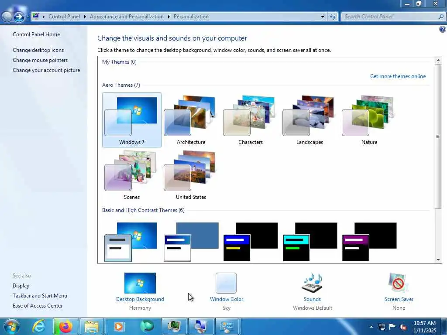Open the Windows Start button
Screen dimensions: 447x335
[12, 326]
